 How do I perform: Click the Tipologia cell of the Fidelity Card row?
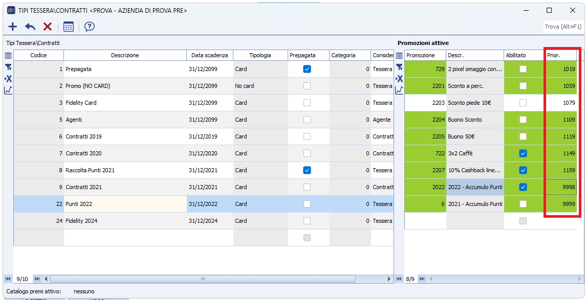(260, 103)
